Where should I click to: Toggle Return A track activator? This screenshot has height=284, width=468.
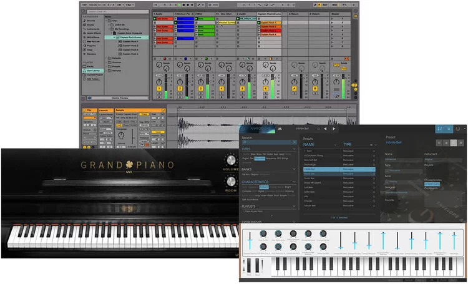point(295,89)
